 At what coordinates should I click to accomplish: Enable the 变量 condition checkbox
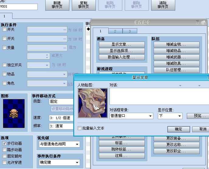coord(4,47)
